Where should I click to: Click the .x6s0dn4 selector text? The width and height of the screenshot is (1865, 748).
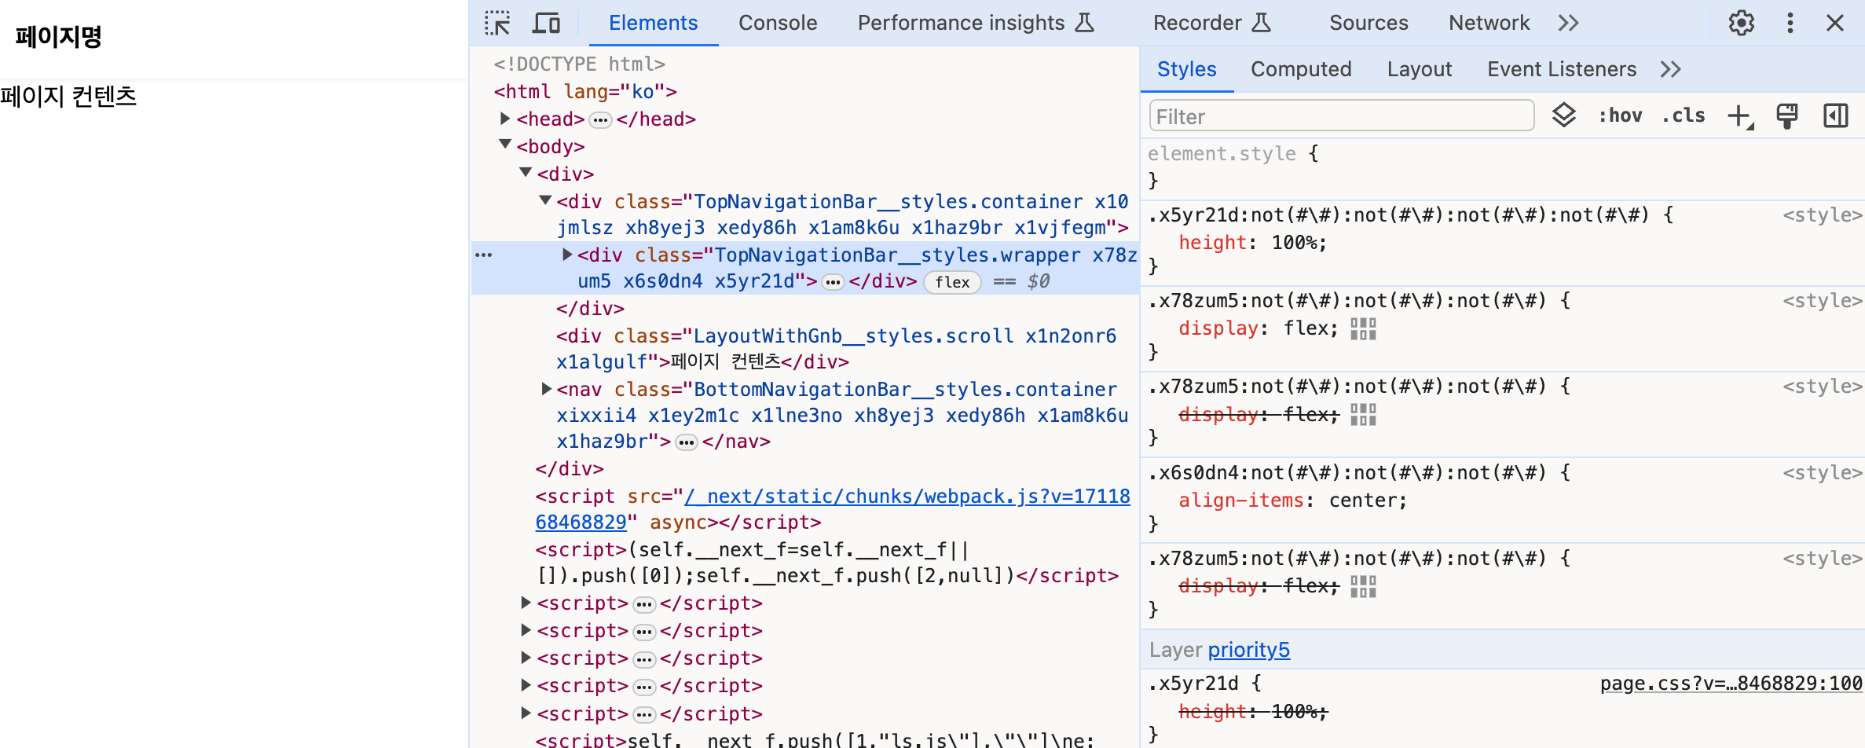tap(1347, 473)
